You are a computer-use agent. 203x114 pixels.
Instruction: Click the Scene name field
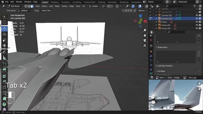[155, 2]
